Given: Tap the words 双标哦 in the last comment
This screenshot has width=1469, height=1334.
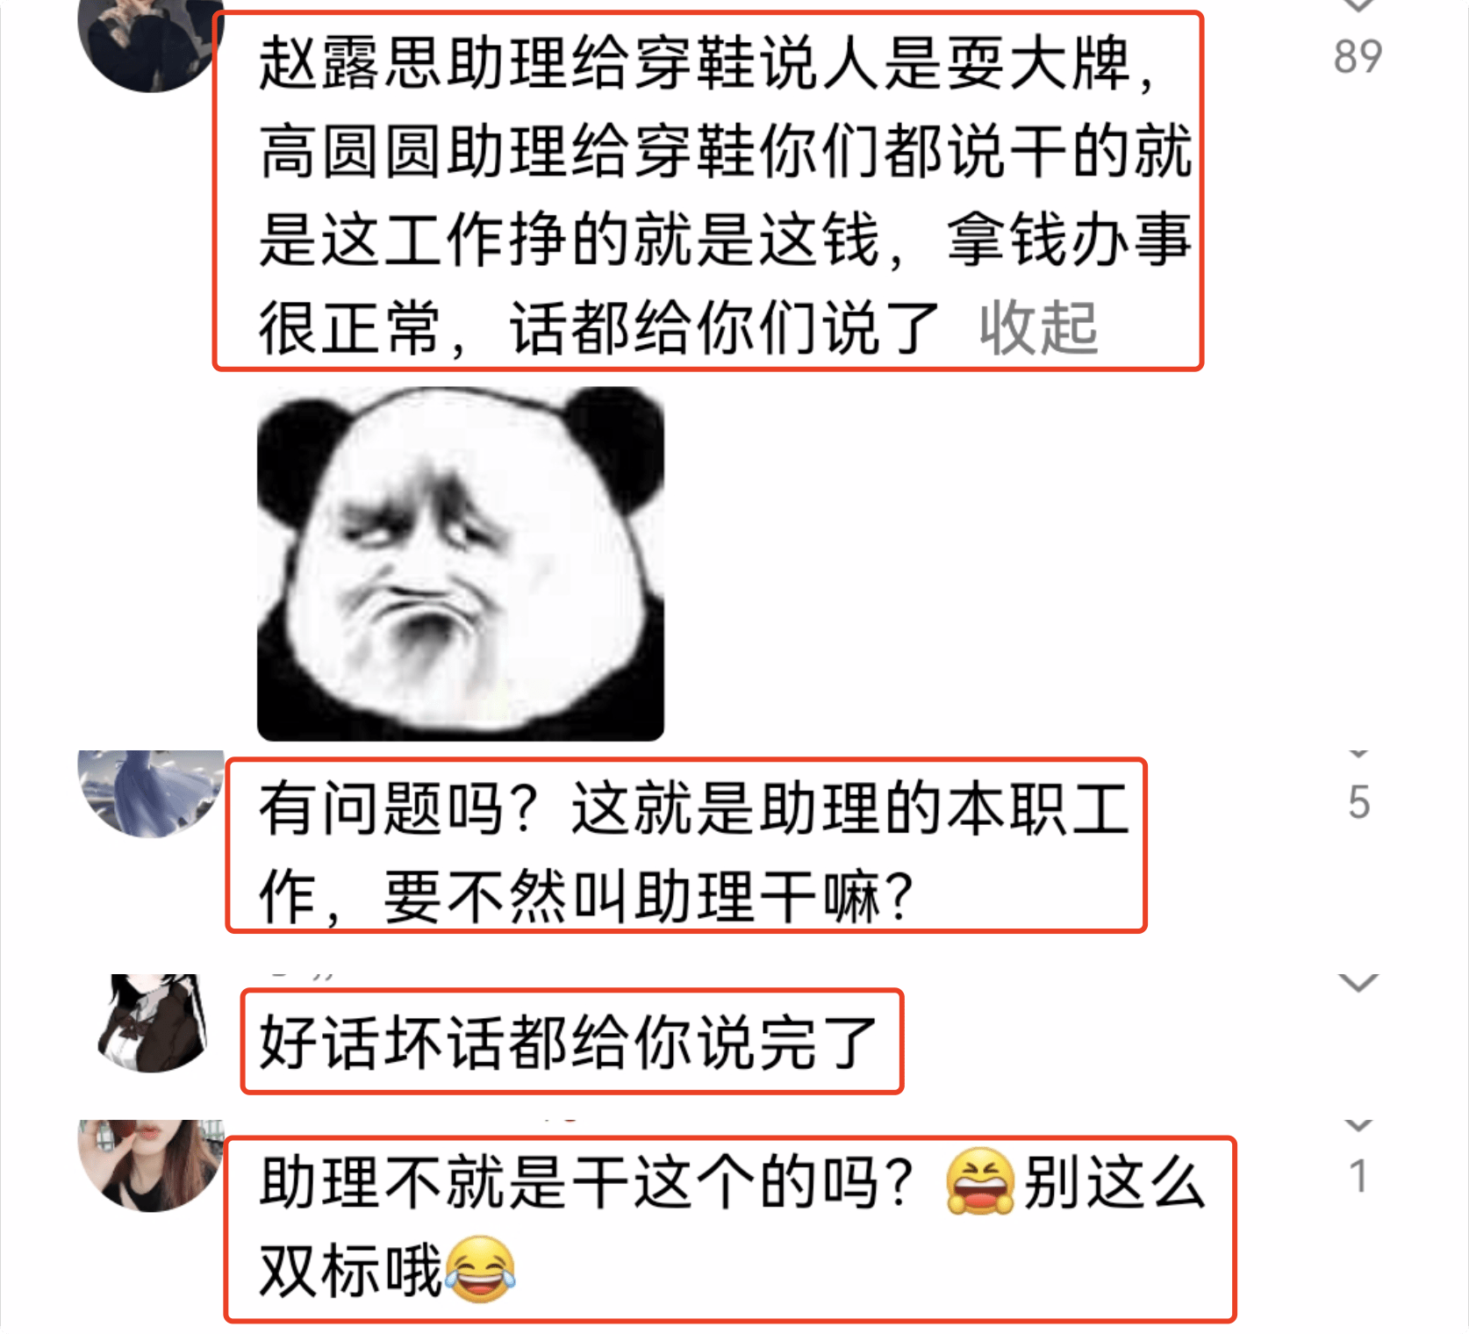Looking at the screenshot, I should tap(351, 1270).
